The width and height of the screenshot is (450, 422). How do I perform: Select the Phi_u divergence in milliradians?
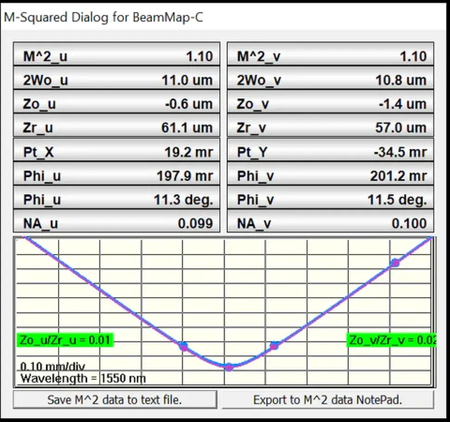pyautogui.click(x=116, y=175)
